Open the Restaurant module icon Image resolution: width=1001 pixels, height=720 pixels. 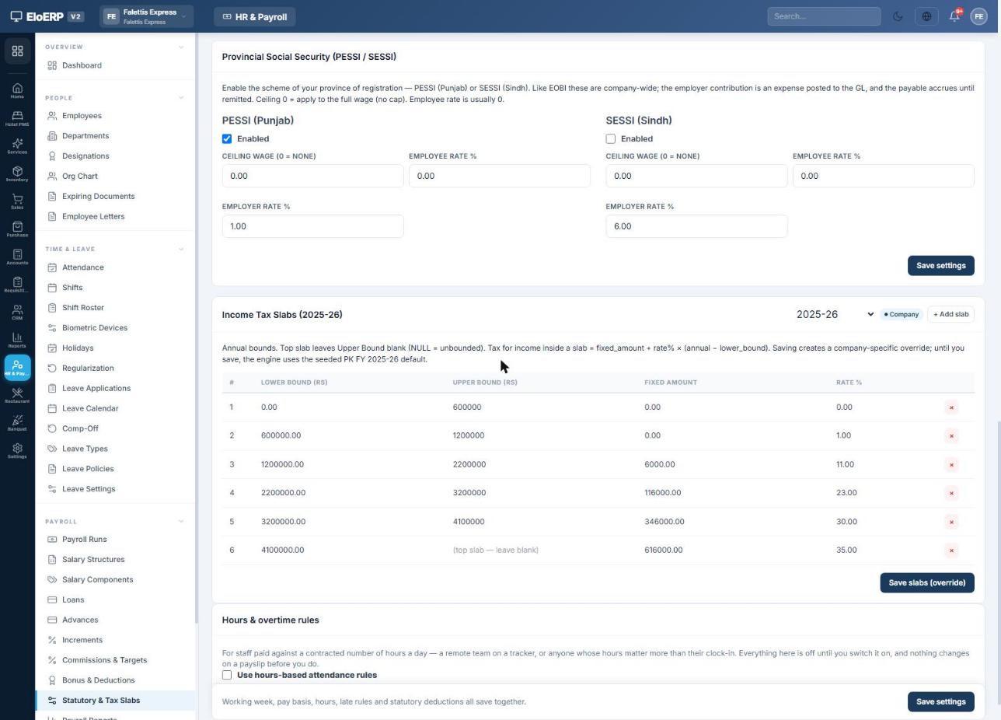tap(17, 396)
